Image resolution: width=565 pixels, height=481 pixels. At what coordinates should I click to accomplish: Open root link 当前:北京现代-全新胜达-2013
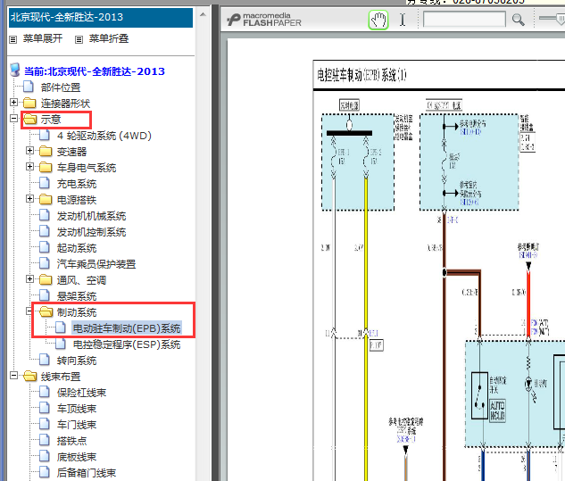95,71
